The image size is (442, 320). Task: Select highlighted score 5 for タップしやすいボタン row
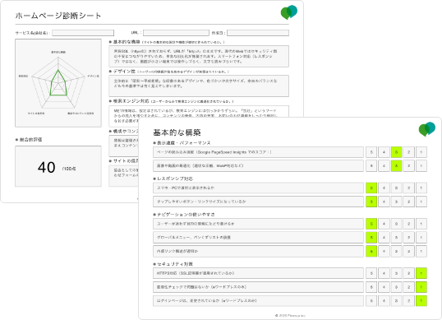pos(371,202)
